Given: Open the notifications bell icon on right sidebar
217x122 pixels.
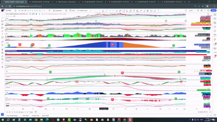Looking at the screenshot, I should pyautogui.click(x=215, y=57).
